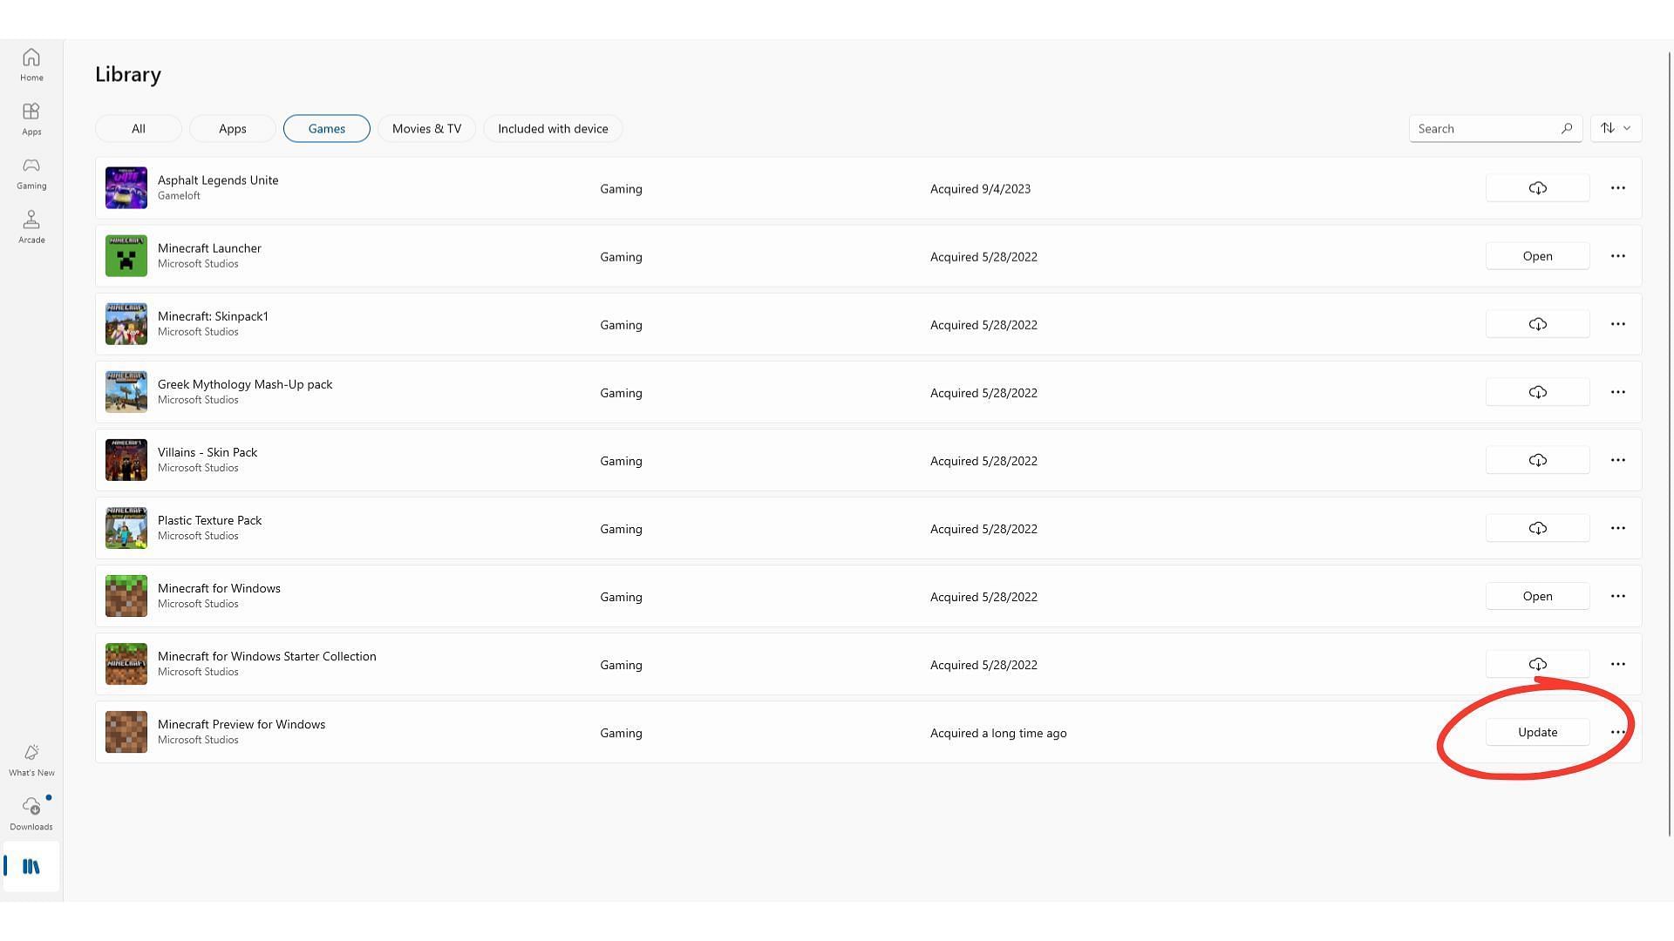This screenshot has height=941, width=1674.
Task: Click the Search input field
Action: click(x=1489, y=127)
